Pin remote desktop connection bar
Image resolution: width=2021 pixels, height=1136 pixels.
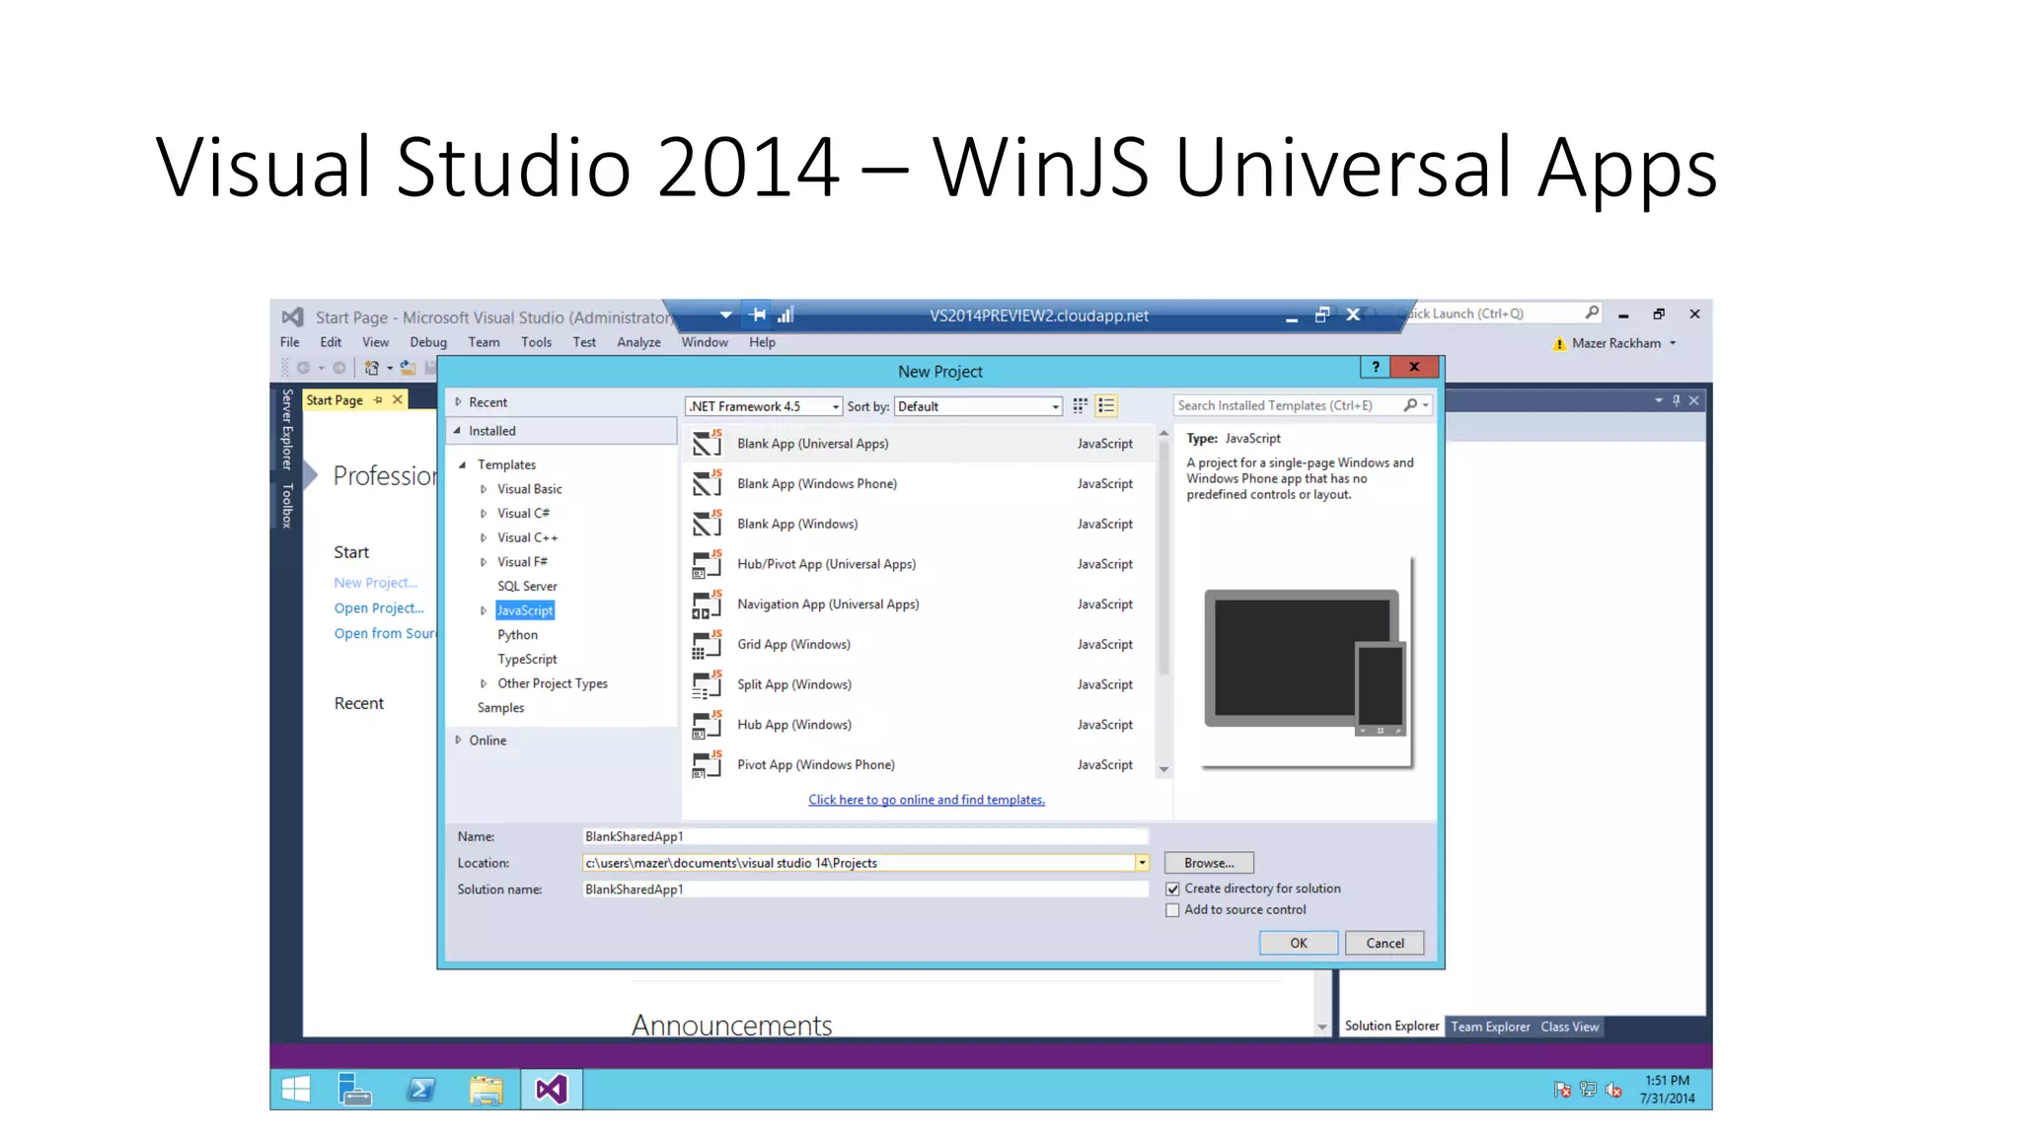pos(758,315)
